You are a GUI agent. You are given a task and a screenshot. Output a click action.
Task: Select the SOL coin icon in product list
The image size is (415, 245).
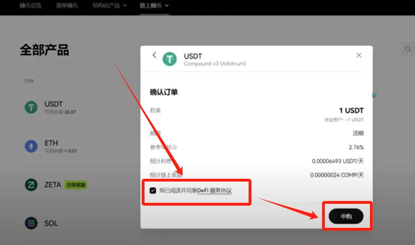(31, 223)
